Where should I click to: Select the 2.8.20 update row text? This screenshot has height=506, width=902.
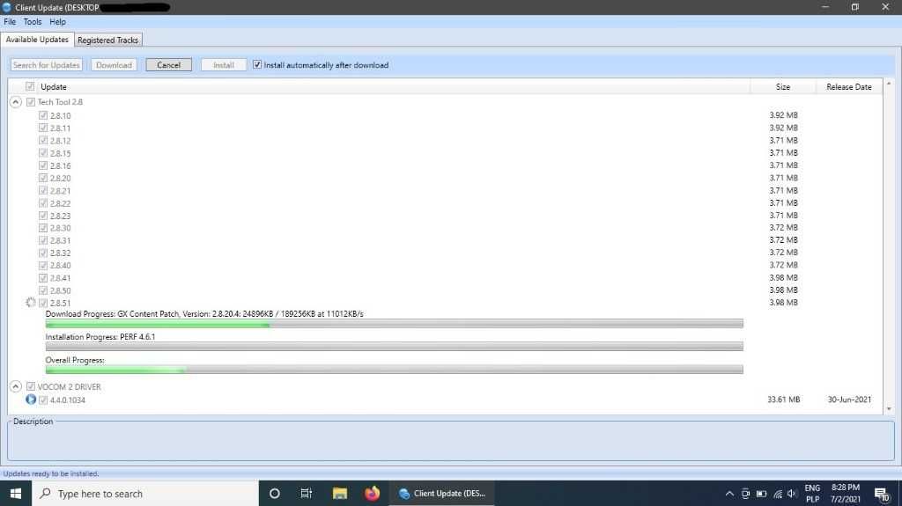click(61, 179)
